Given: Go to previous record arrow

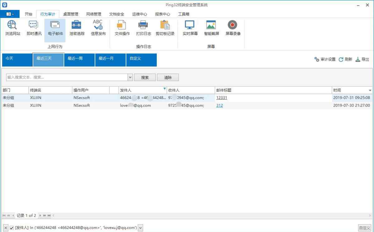Looking at the screenshot, I should pyautogui.click(x=13, y=216).
